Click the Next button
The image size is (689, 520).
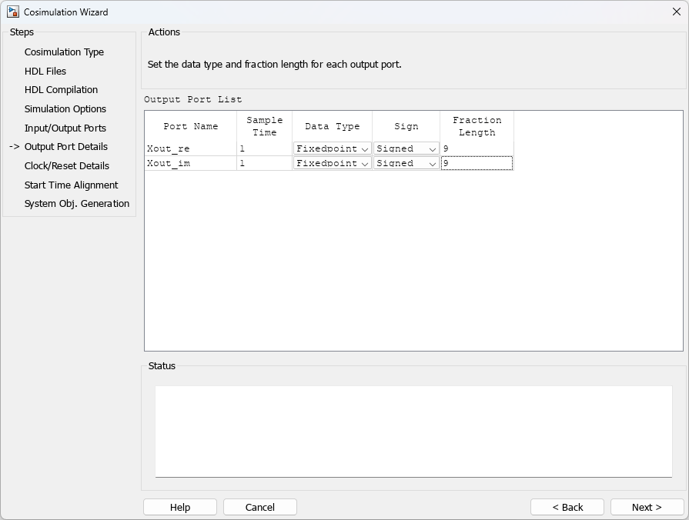(647, 507)
